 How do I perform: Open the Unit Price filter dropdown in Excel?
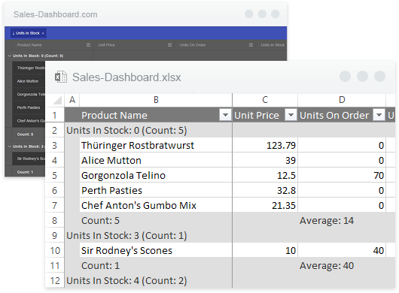291,115
